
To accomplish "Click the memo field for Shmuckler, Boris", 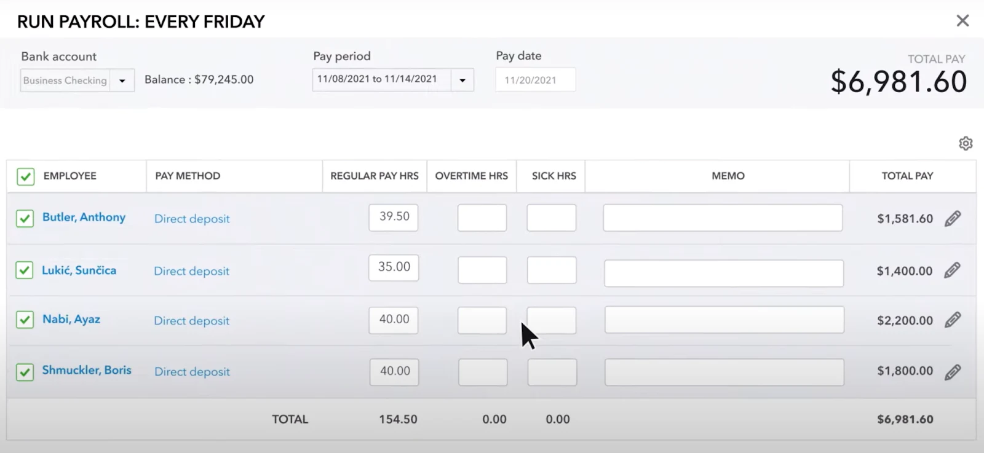I will click(x=724, y=372).
